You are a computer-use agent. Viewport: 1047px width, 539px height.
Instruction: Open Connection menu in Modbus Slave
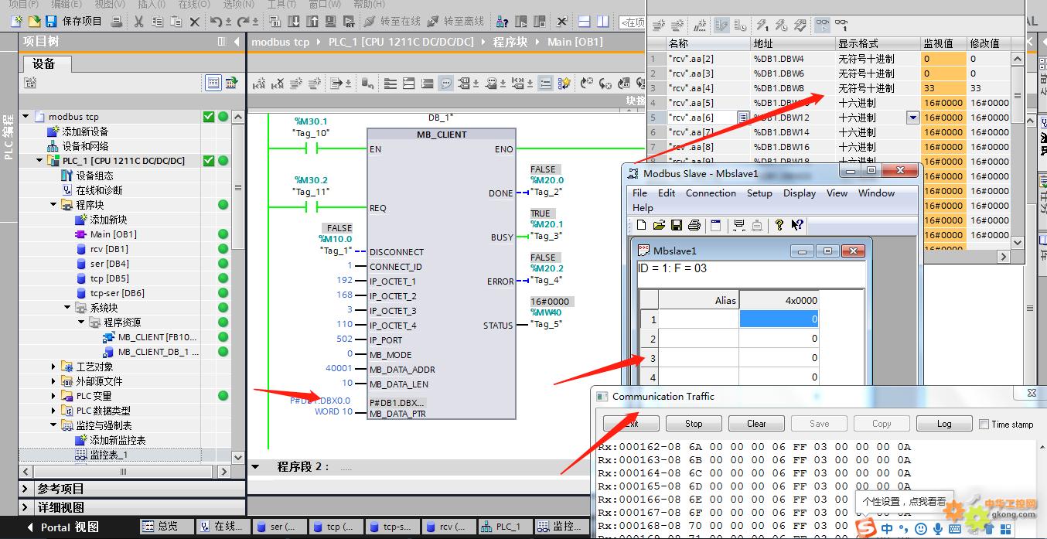(711, 193)
